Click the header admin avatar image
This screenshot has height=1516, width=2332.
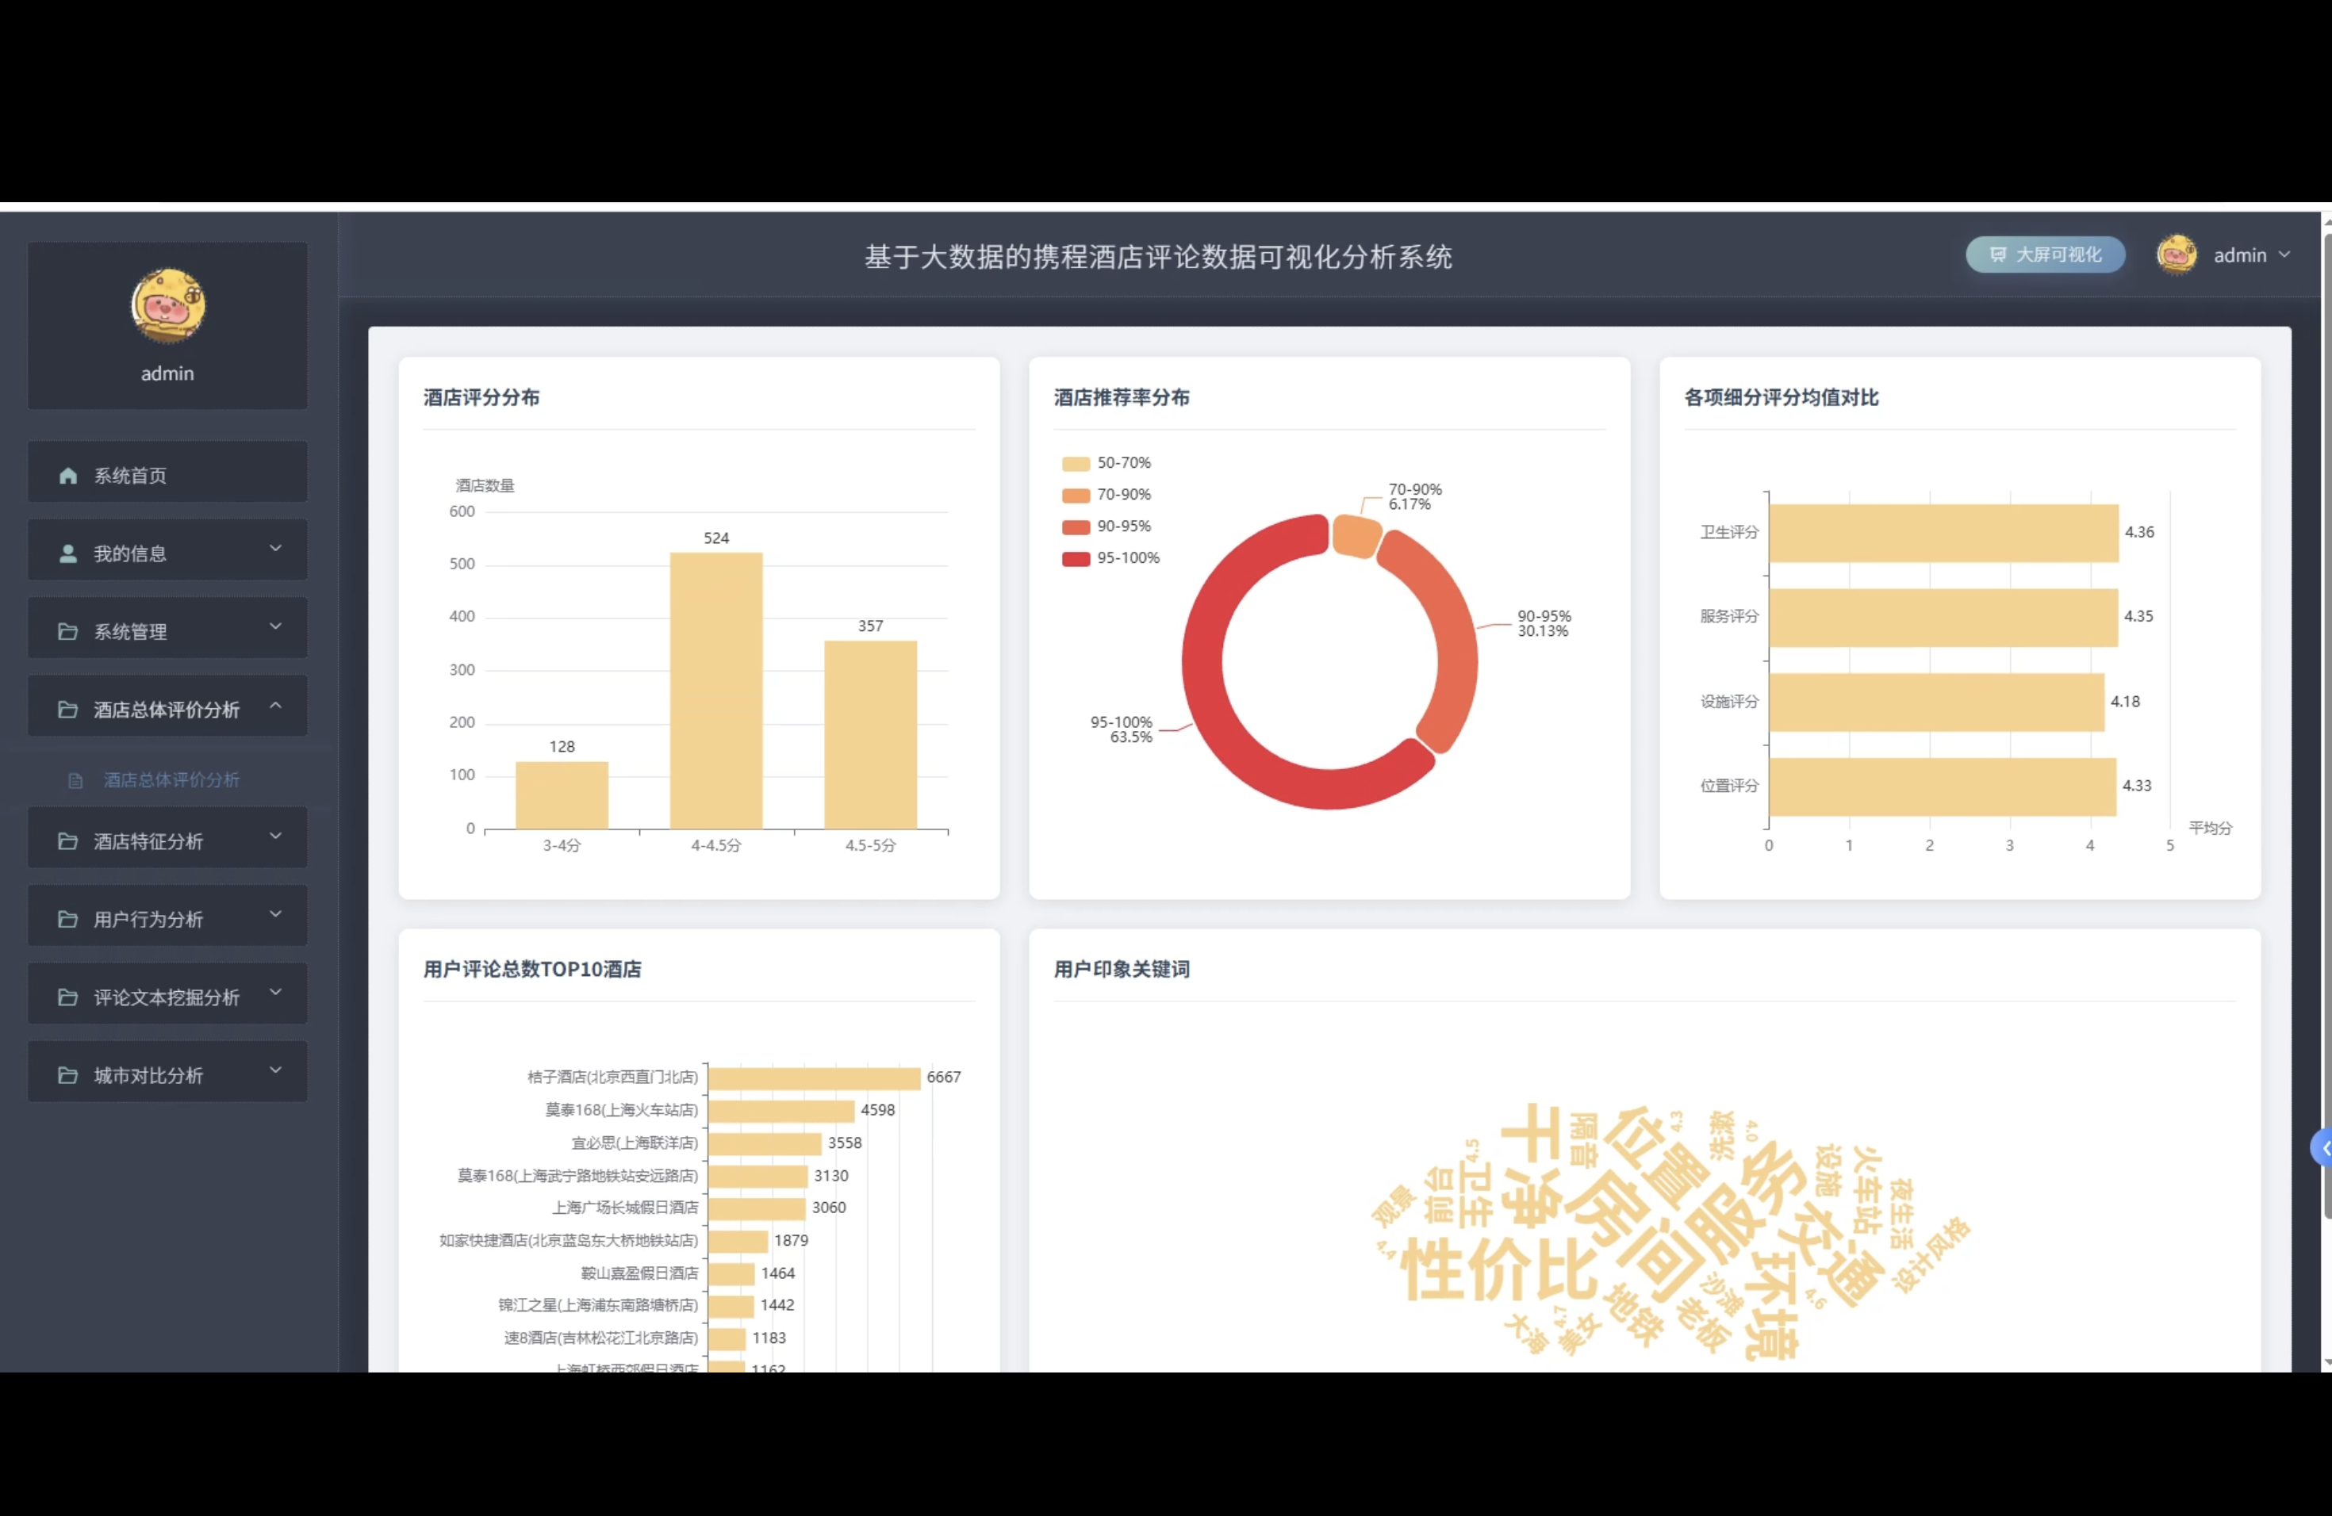point(2177,255)
